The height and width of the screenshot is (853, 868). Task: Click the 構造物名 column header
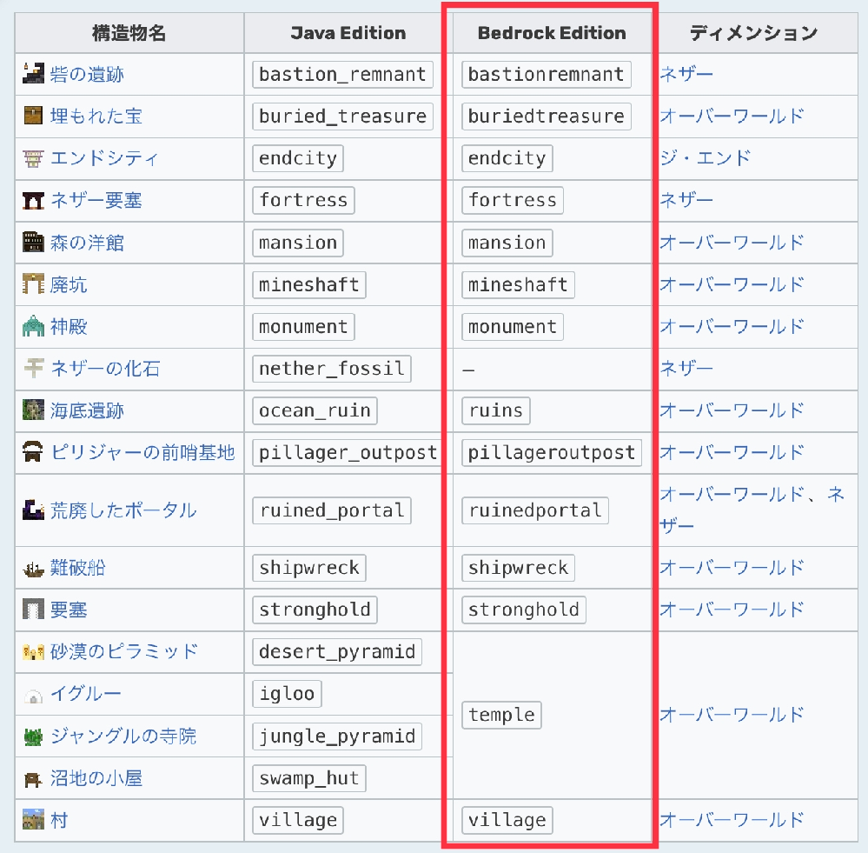(129, 33)
